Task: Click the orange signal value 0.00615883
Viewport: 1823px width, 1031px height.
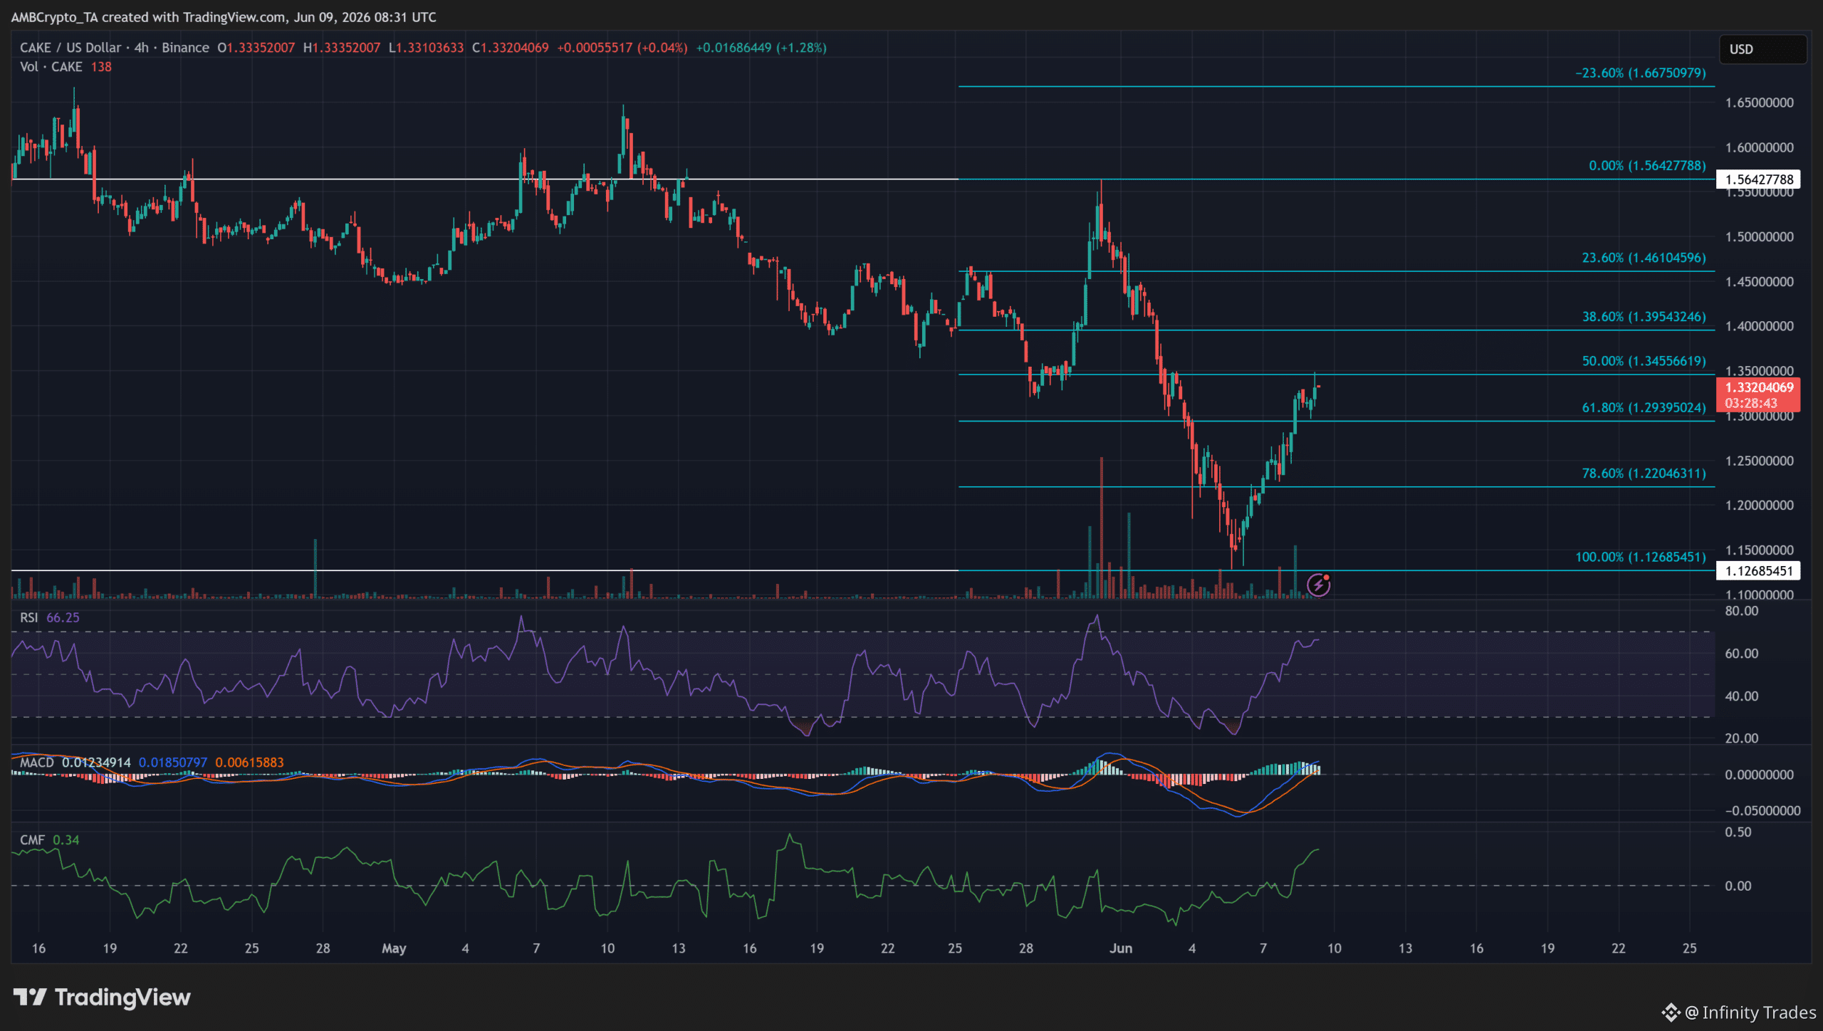Action: tap(249, 763)
